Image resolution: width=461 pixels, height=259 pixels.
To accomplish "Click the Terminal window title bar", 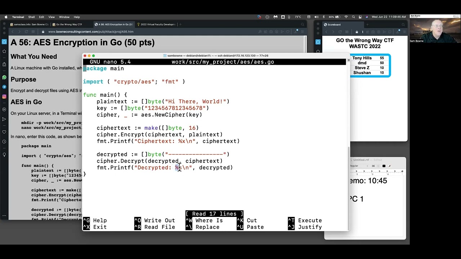I will tap(216, 56).
